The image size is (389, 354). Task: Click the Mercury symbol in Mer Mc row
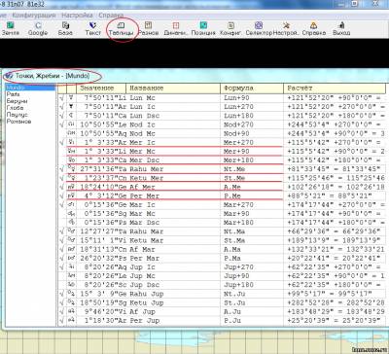(x=71, y=152)
